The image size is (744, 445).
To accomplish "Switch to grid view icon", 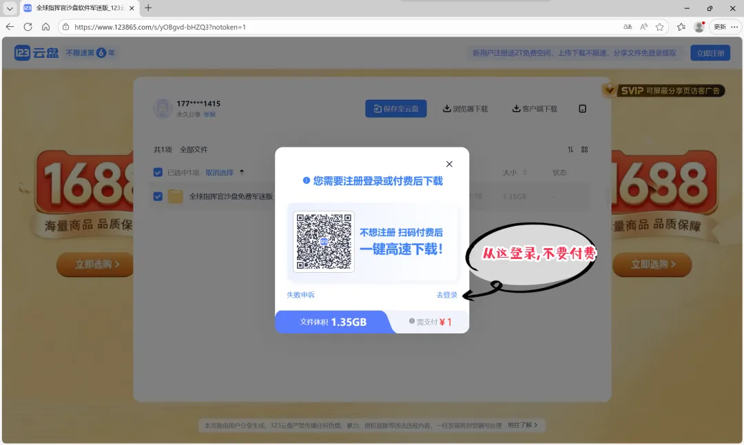I will (x=585, y=149).
